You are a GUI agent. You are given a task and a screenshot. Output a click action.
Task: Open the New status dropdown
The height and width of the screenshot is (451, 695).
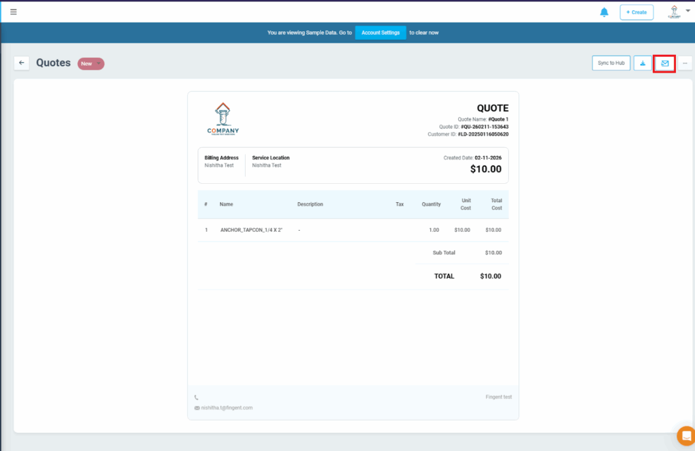click(x=91, y=64)
